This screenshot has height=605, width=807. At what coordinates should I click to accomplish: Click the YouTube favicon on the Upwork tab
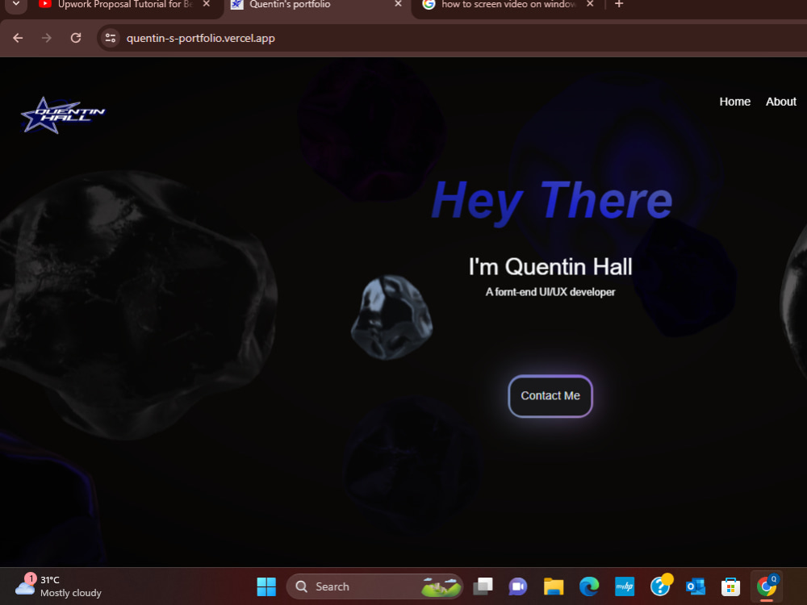45,4
